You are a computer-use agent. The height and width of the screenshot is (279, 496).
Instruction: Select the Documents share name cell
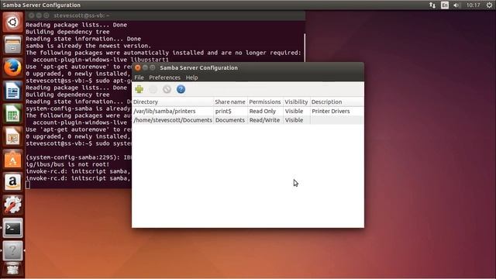230,120
